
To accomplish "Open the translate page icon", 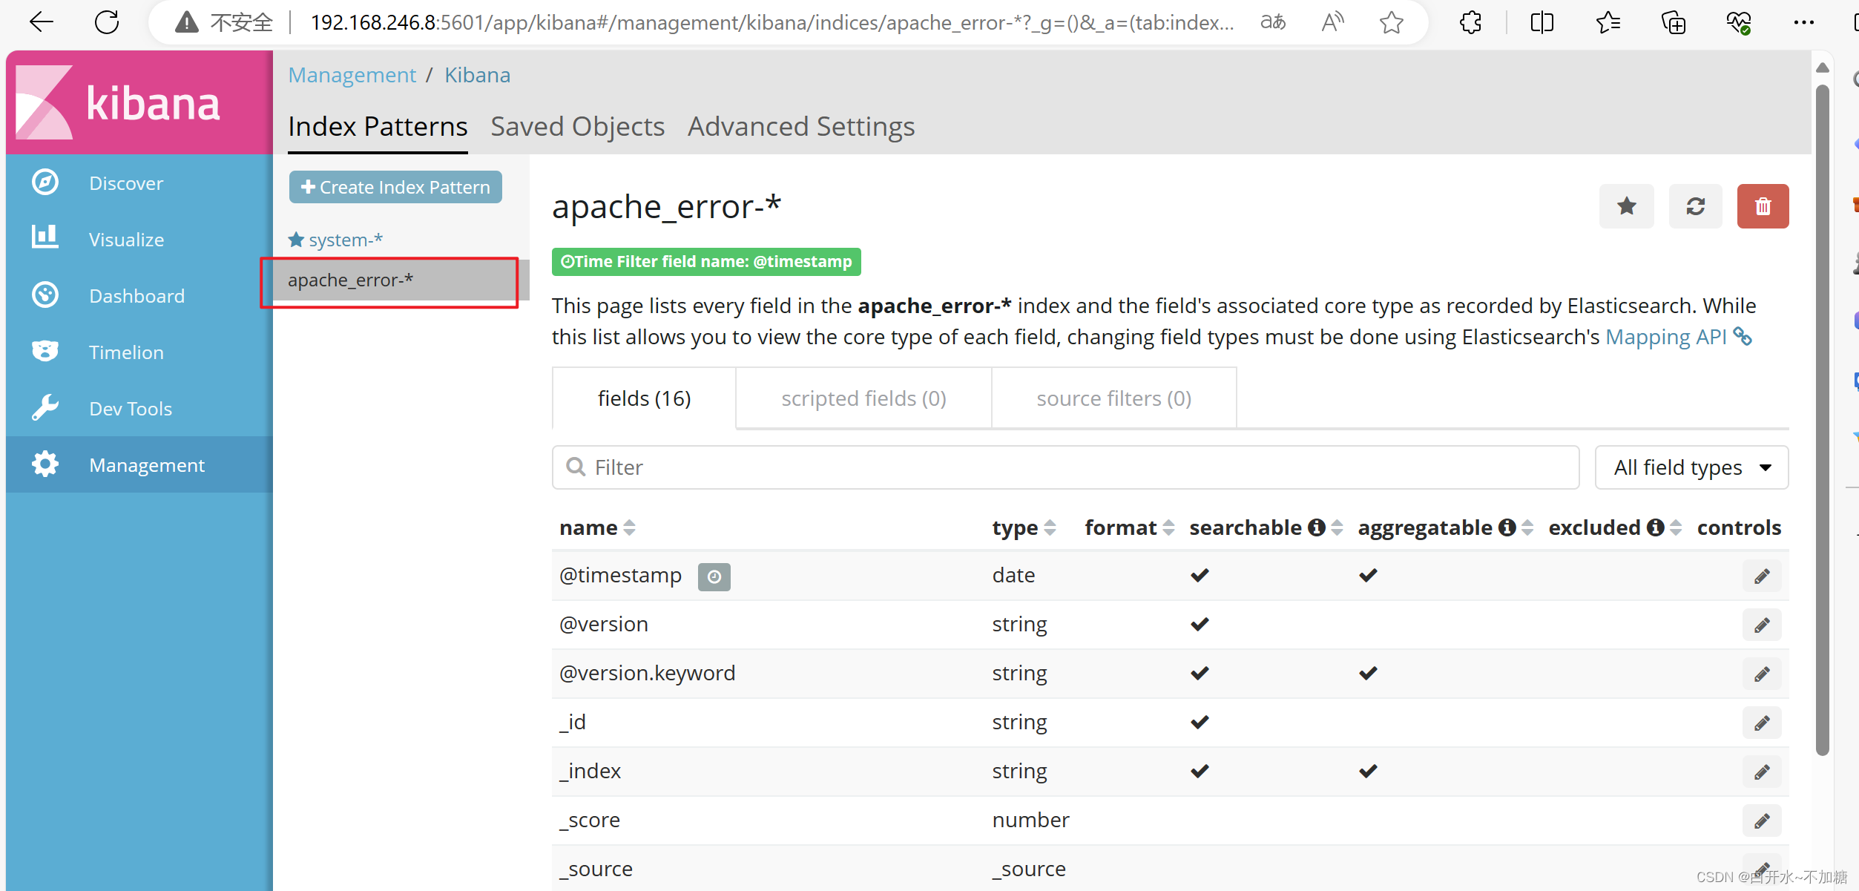I will click(1273, 22).
